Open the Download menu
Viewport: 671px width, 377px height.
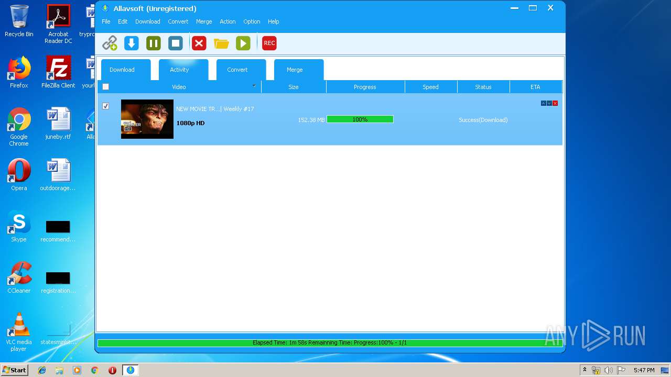point(148,21)
